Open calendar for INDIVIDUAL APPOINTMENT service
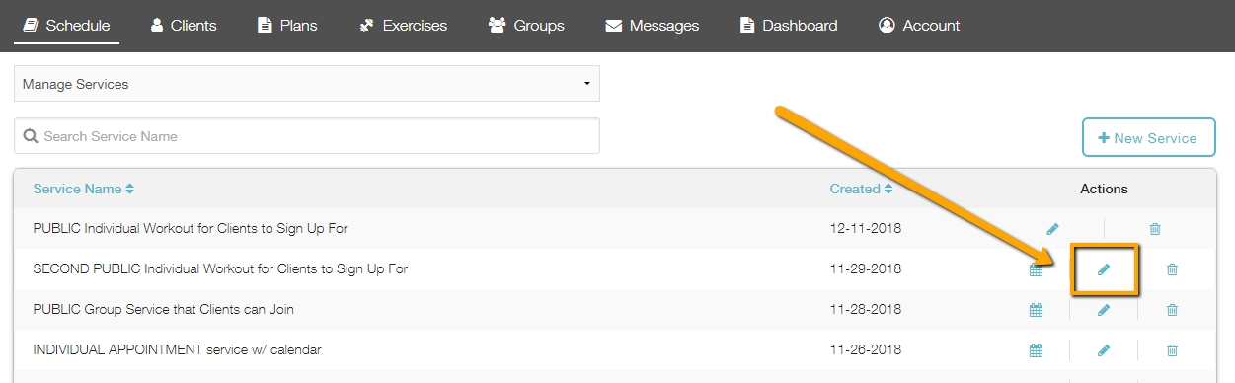This screenshot has height=383, width=1235. pyautogui.click(x=1036, y=350)
